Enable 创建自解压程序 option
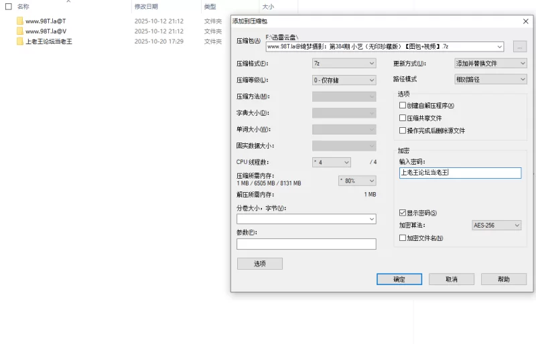Screen dimensions: 536x344 coord(403,106)
